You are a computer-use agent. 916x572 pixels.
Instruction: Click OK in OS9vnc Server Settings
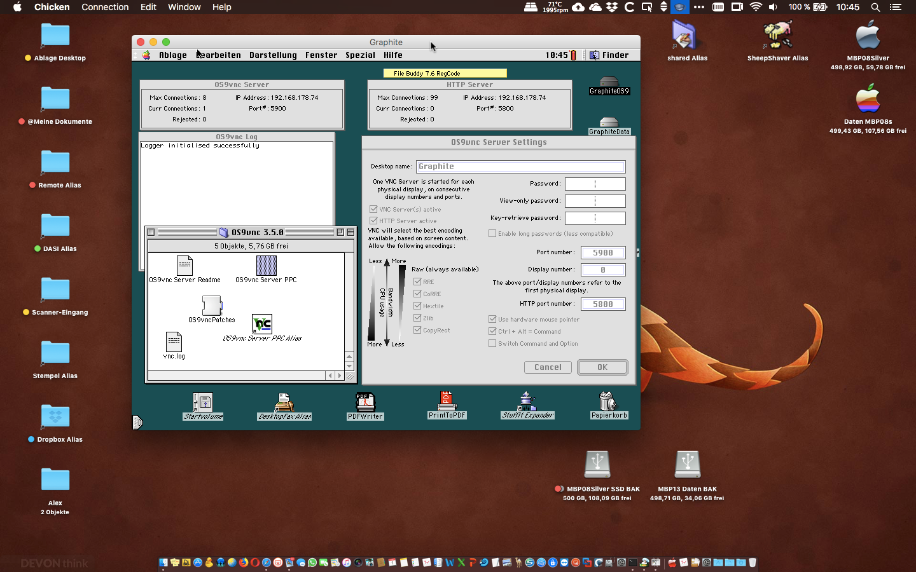[602, 367]
